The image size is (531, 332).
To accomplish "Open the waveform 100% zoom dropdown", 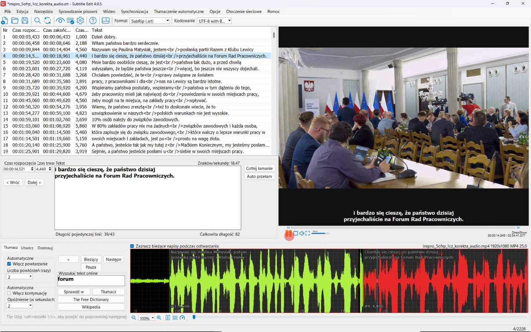I will pyautogui.click(x=146, y=318).
